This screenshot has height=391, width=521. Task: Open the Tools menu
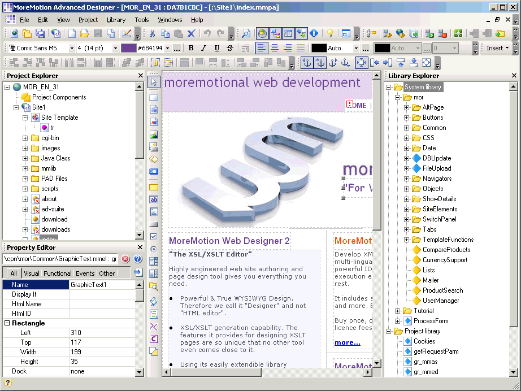(x=141, y=20)
